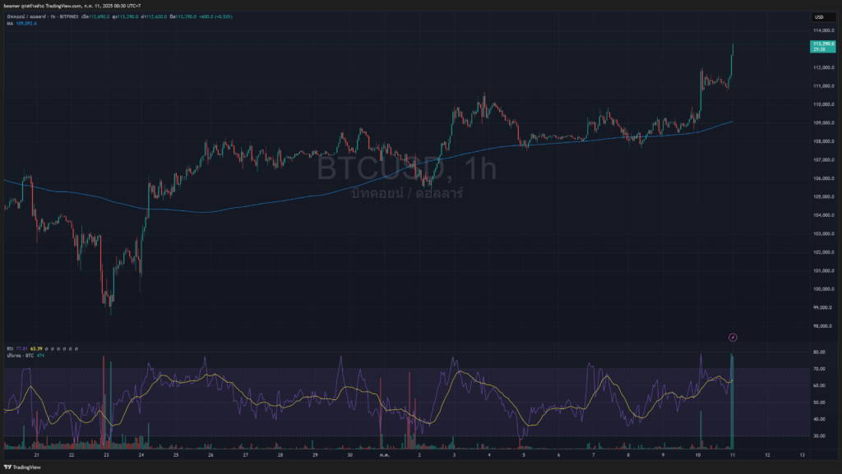Click the date label 25 on time axis

(x=176, y=454)
